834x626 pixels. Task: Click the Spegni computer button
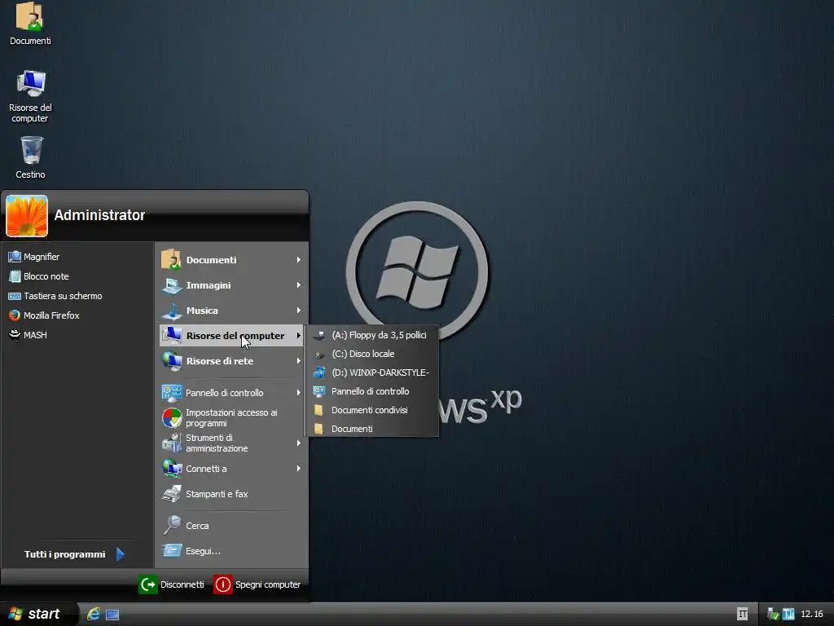point(257,584)
